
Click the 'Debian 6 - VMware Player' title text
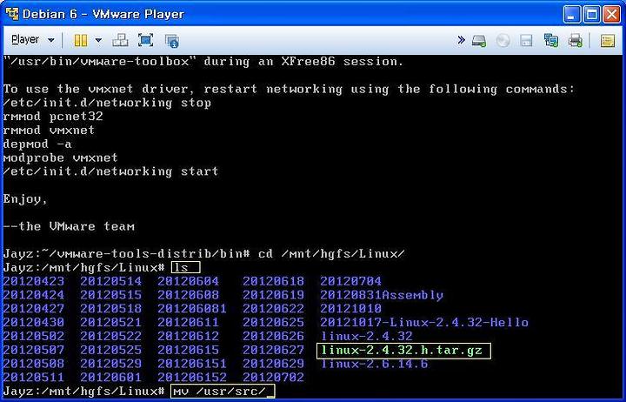103,15
